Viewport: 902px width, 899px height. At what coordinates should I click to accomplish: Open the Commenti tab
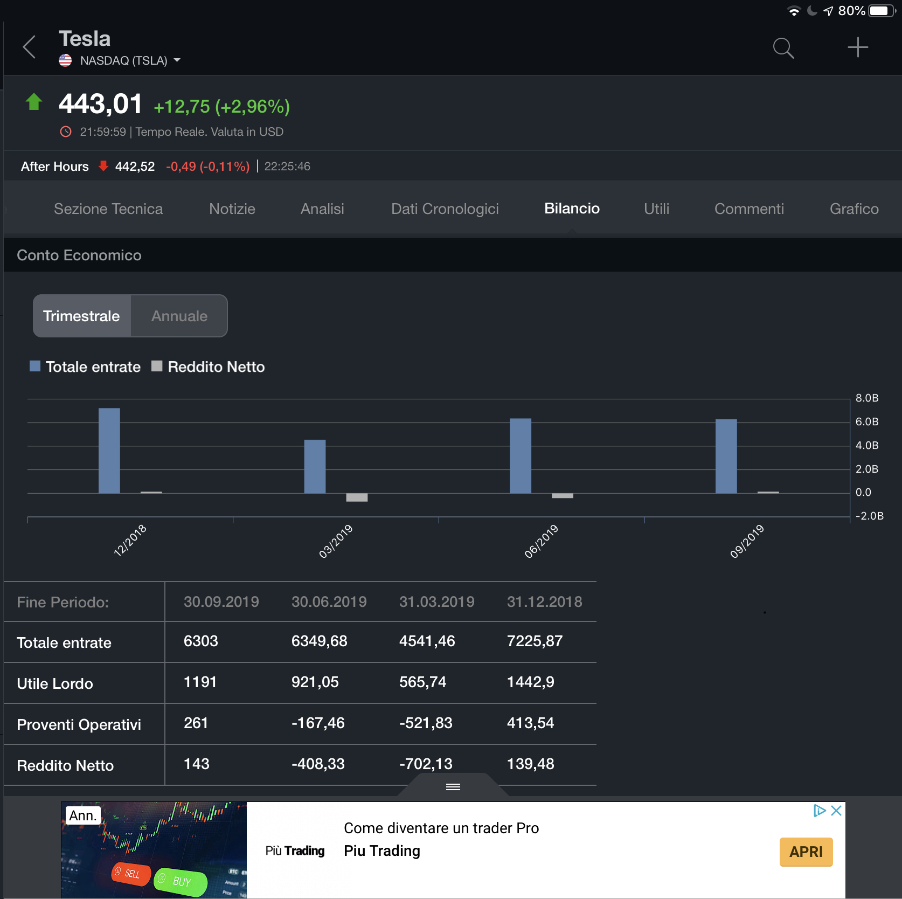[x=749, y=209]
